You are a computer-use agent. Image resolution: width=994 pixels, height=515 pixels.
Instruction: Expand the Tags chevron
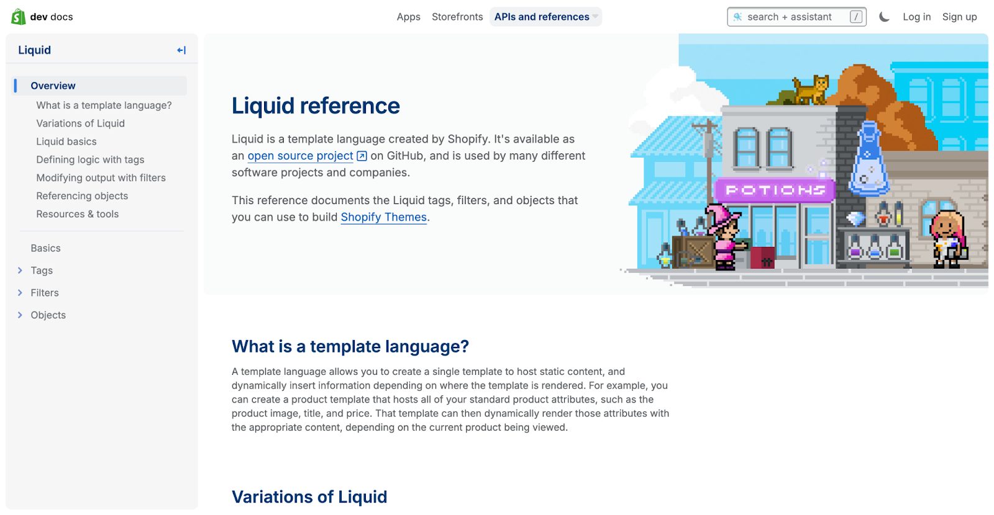20,271
